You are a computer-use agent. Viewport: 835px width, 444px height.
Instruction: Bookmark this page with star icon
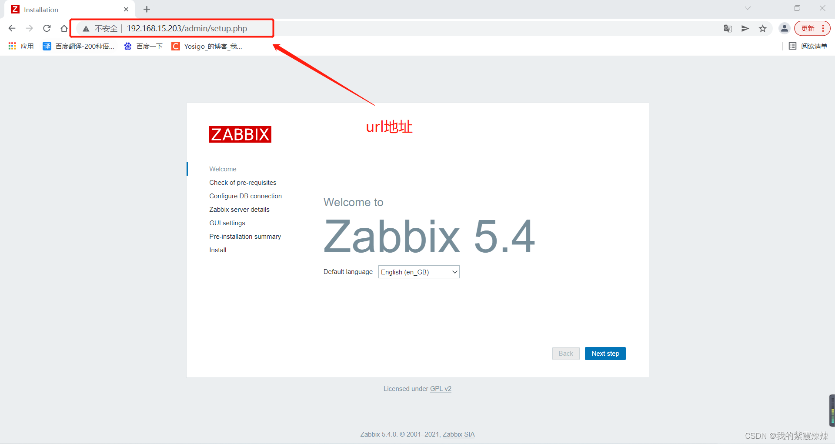pos(762,28)
